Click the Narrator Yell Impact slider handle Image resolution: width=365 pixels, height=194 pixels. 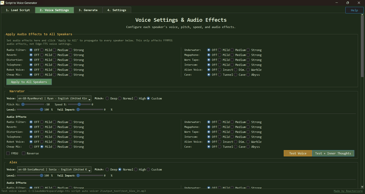tap(78, 109)
